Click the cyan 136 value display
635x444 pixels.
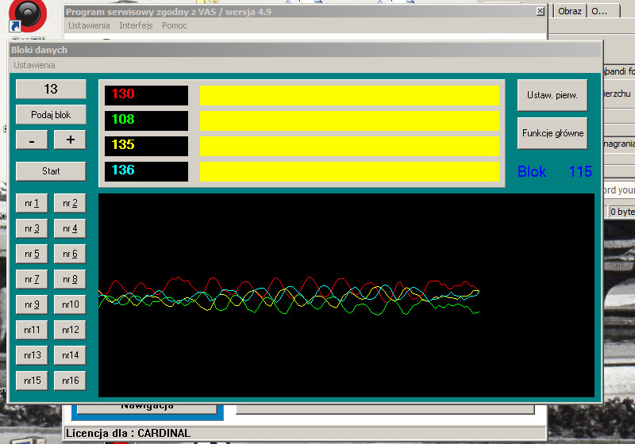(146, 171)
